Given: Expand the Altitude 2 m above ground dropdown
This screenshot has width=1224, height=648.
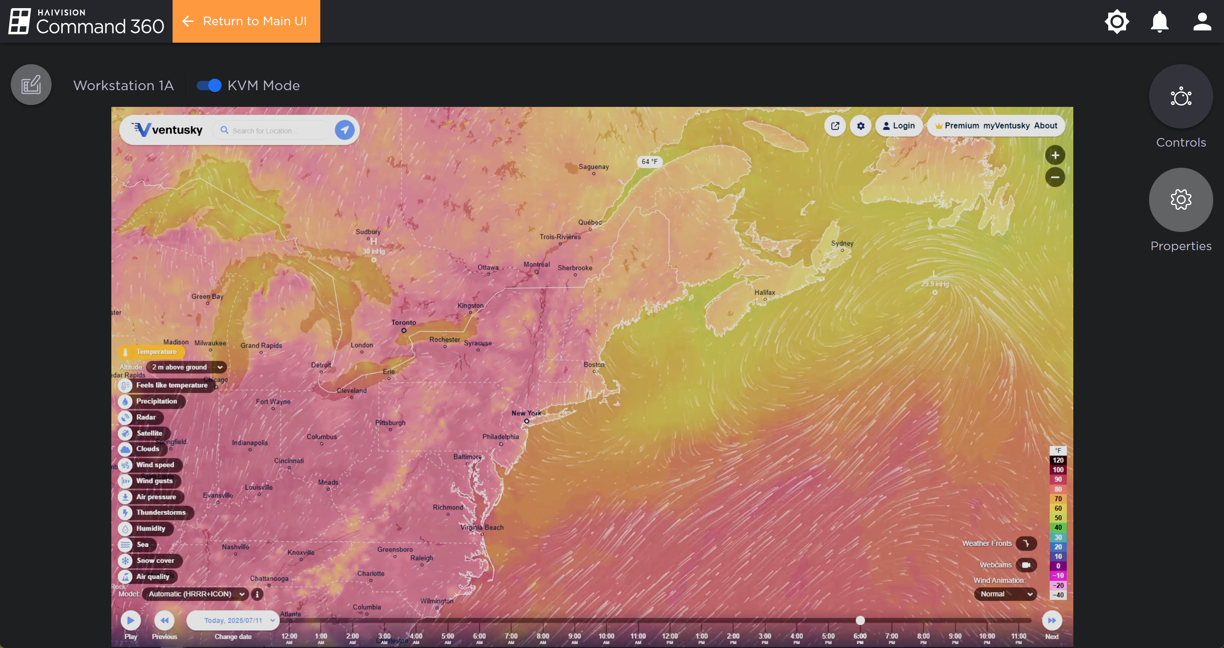Looking at the screenshot, I should (186, 367).
